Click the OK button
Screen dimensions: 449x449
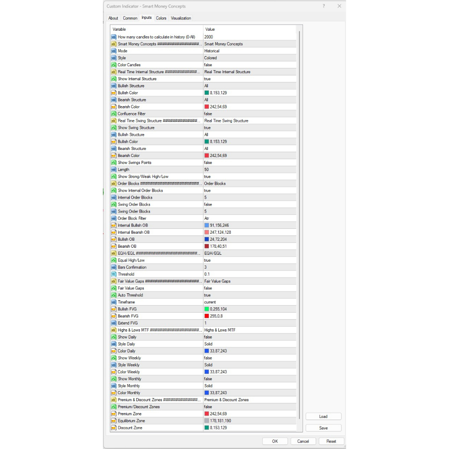(x=275, y=441)
